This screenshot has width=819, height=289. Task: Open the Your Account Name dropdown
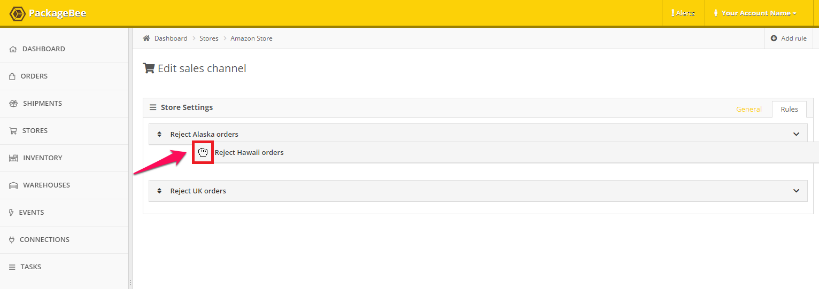tap(755, 13)
